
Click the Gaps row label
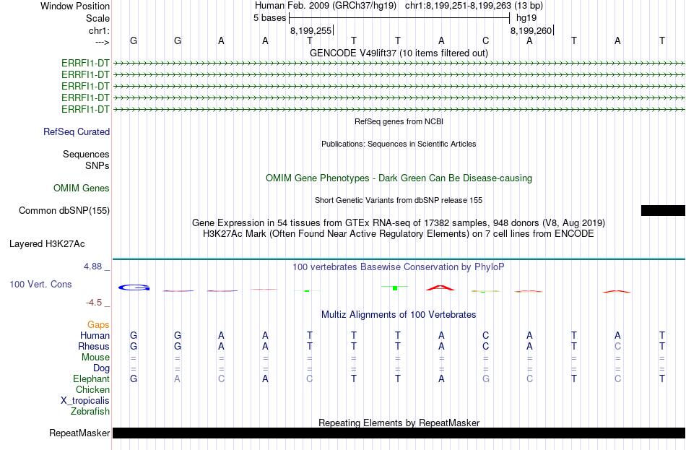tap(98, 325)
